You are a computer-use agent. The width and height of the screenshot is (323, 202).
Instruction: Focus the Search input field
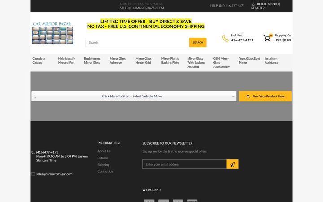point(137,43)
